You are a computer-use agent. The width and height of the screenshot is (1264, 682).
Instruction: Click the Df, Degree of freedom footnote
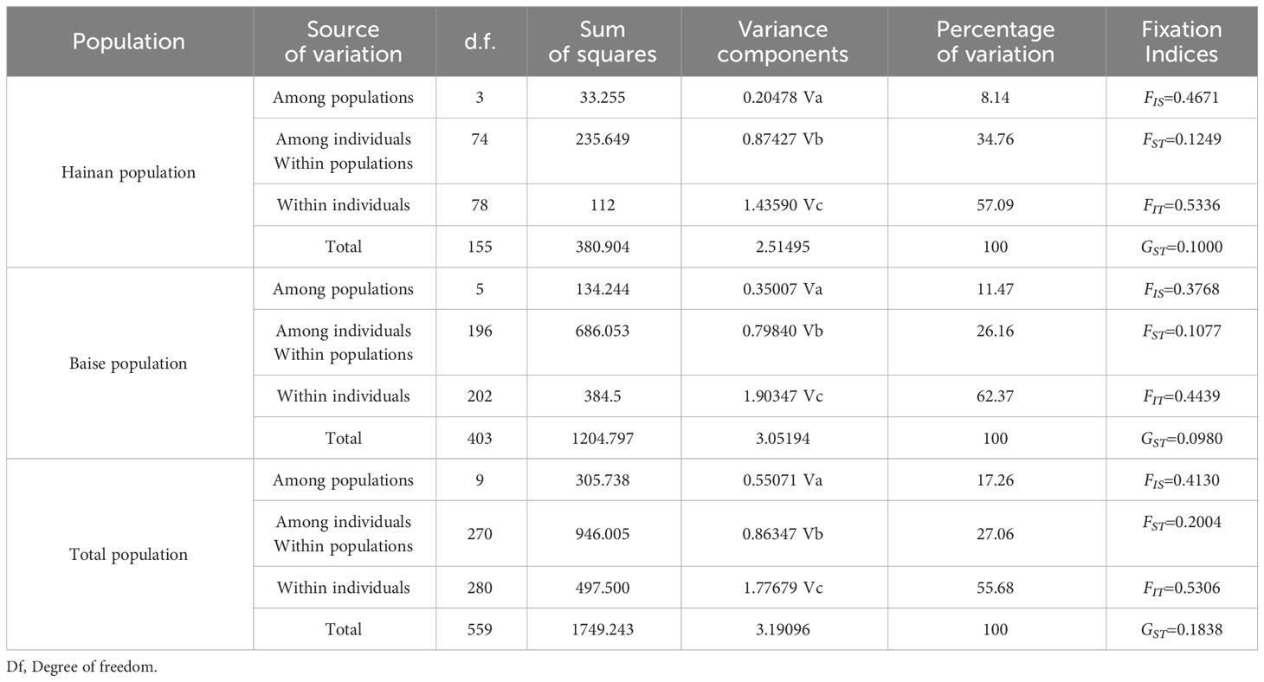click(82, 667)
